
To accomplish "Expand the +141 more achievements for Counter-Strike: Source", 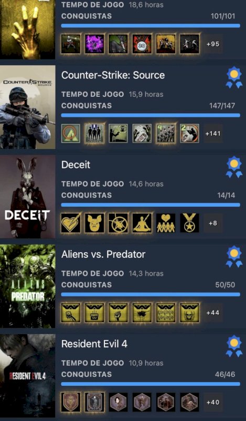I will [213, 134].
